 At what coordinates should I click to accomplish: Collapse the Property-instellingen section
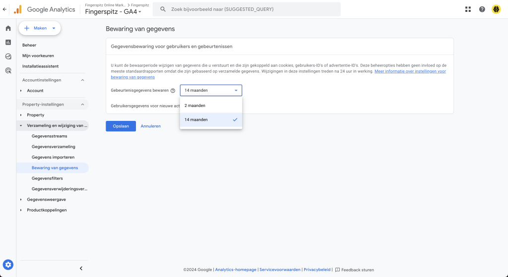pos(82,105)
